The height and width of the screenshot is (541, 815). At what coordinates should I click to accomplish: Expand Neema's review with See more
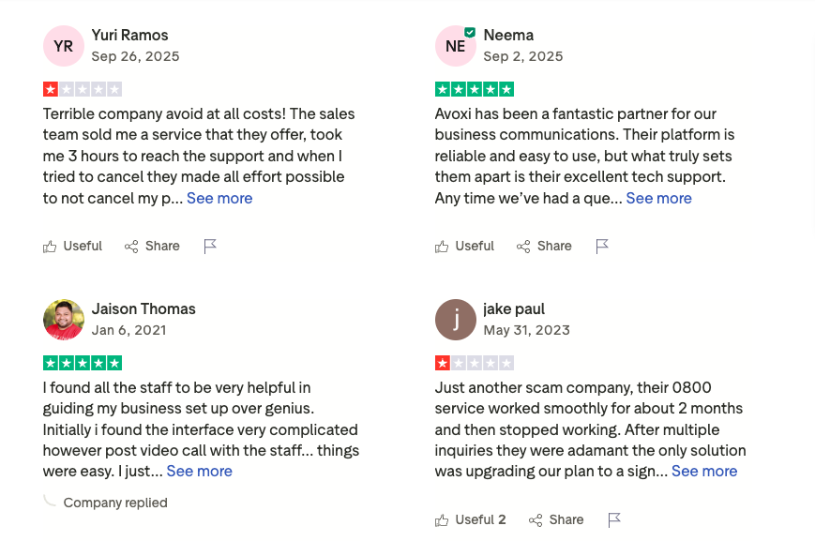point(658,198)
